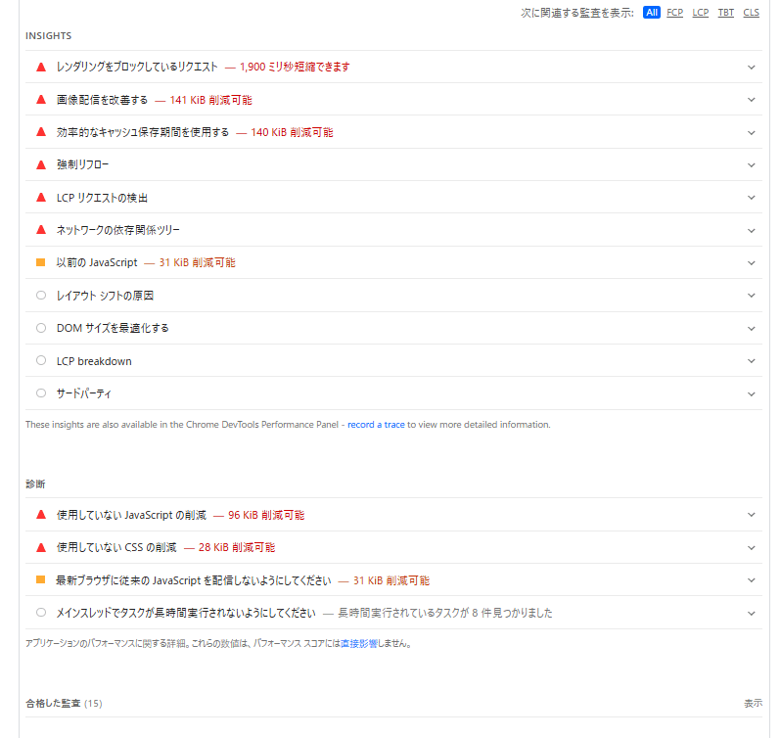Click orange square icon beside 以前の JavaScript
The image size is (781, 738).
pos(41,262)
